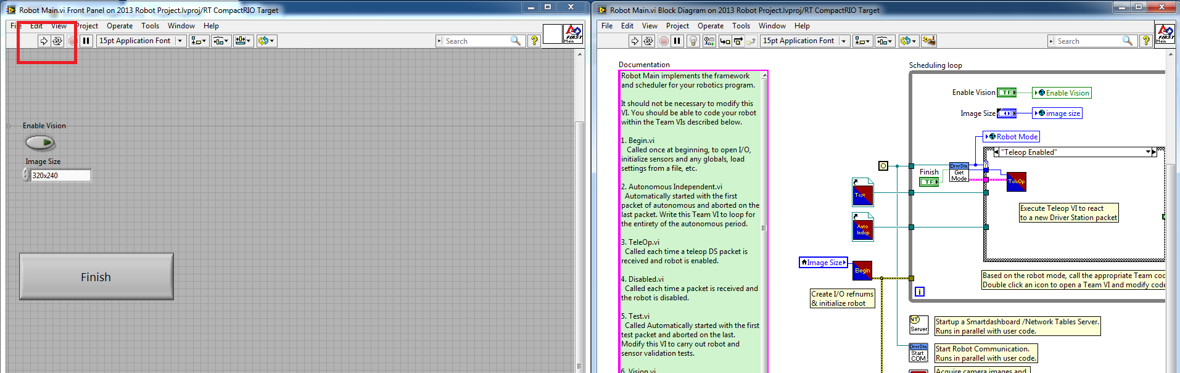
Task: Select the DrvrStn Start COM node
Action: point(918,353)
